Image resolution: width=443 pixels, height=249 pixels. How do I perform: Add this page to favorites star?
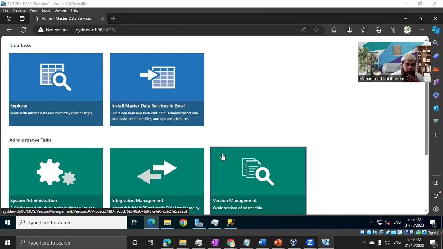point(316,30)
